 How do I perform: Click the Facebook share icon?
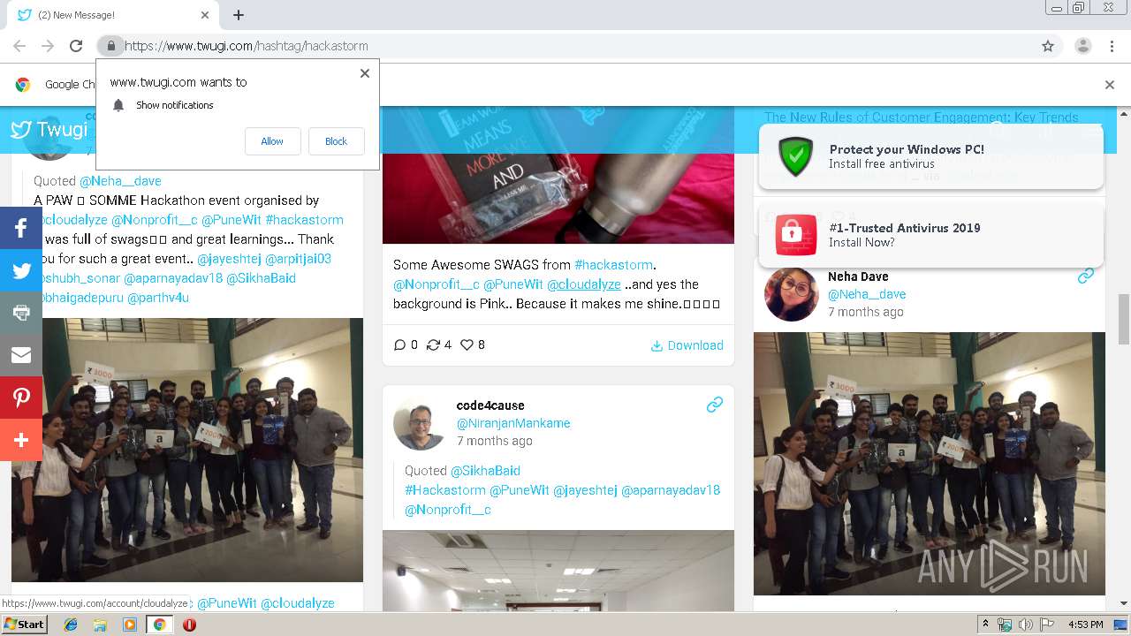pyautogui.click(x=21, y=228)
